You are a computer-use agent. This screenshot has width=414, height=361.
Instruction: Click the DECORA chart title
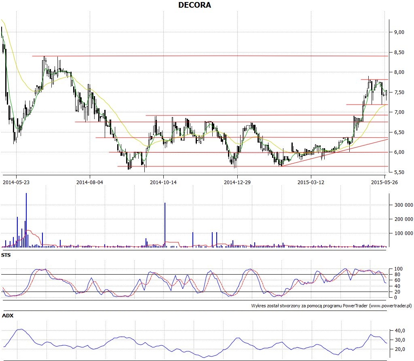point(194,5)
